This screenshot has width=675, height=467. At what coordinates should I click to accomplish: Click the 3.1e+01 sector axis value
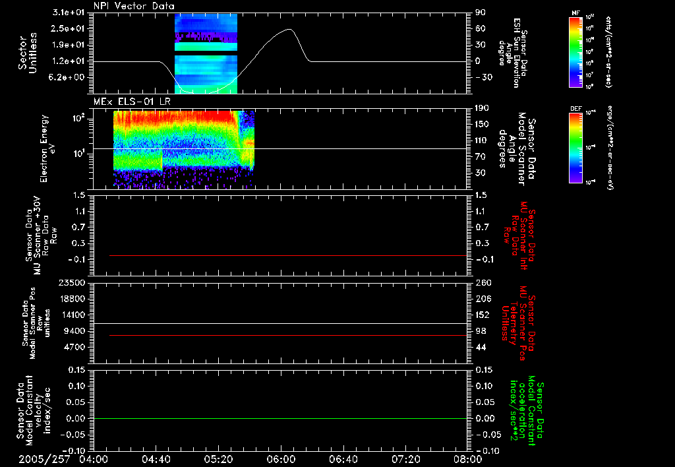click(69, 13)
